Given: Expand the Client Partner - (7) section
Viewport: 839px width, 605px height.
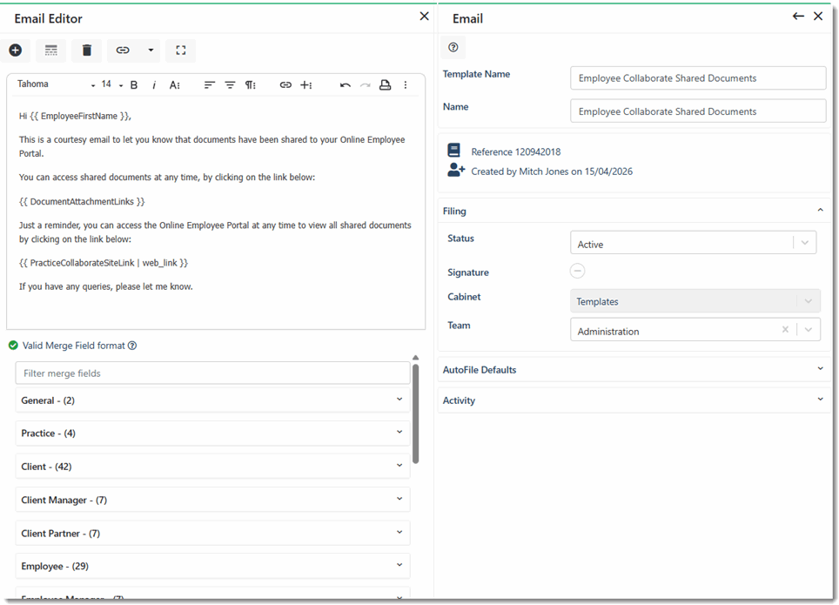Looking at the screenshot, I should coord(212,534).
